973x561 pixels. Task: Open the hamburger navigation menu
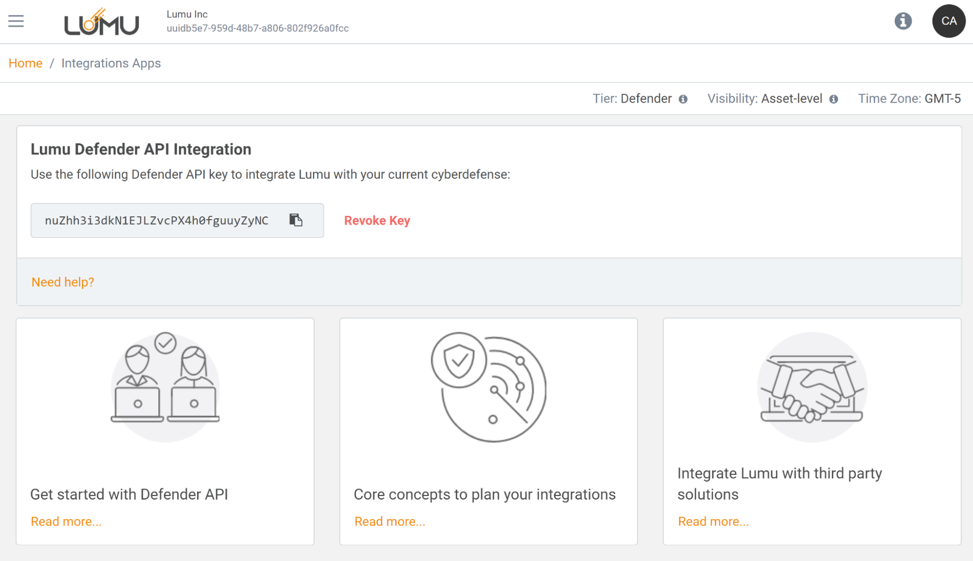(16, 21)
